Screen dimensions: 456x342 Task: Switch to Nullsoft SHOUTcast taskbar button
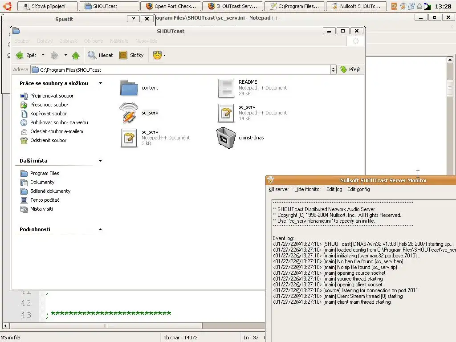click(356, 6)
